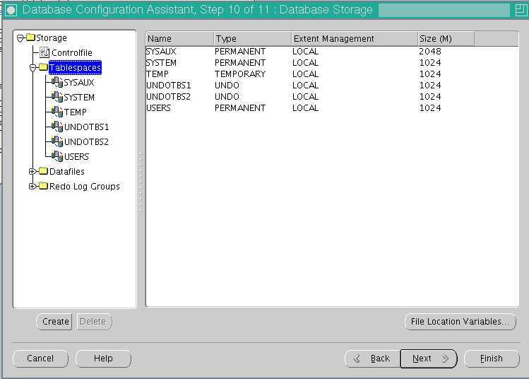Select Datafiles label in the tree
Screen dimensions: 529x379
(67, 172)
